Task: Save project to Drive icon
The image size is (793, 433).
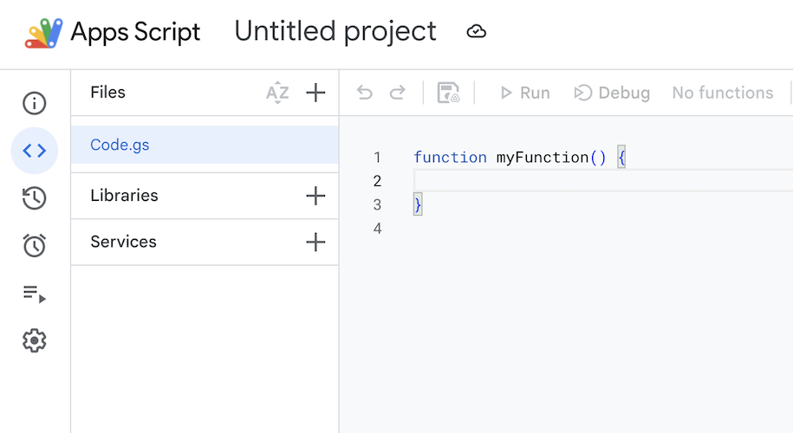Action: pos(448,93)
